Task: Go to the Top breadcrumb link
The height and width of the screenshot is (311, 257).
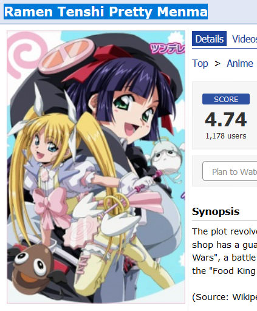Action: (x=200, y=64)
